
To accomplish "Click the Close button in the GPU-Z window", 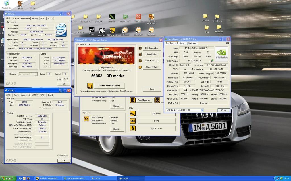I will pyautogui.click(x=224, y=110).
